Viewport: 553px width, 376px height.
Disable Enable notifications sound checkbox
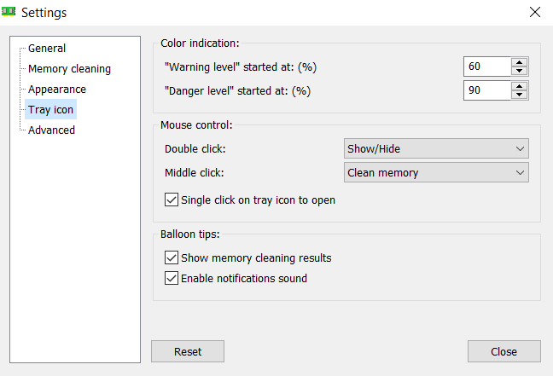(171, 278)
